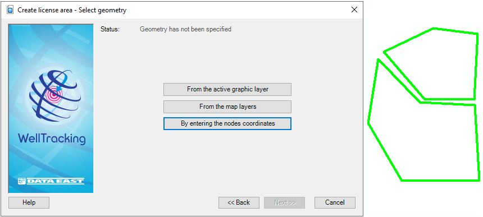Screen dimensions: 483x217
Task: Close the Select geometry dialog
Action: [354, 10]
